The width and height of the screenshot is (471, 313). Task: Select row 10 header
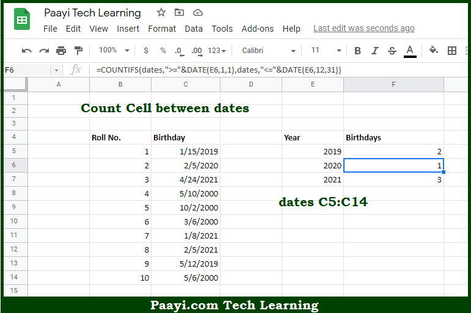pos(16,221)
